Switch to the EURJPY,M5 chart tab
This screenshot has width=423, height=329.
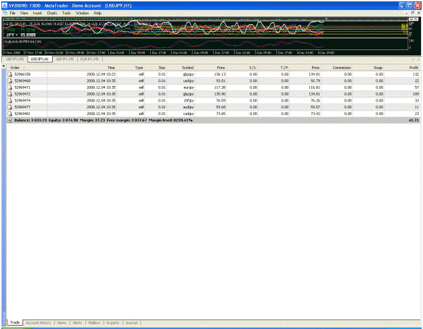pyautogui.click(x=89, y=59)
